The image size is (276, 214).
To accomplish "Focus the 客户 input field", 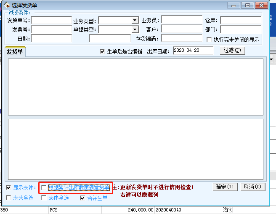I will tap(182, 29).
